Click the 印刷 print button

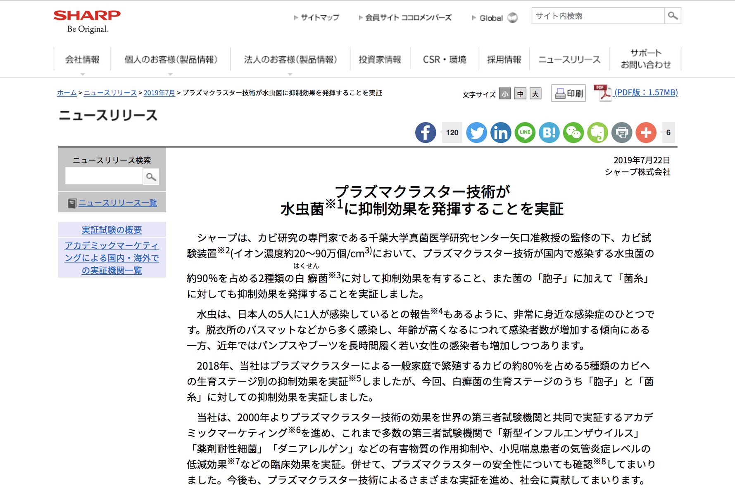pos(568,94)
